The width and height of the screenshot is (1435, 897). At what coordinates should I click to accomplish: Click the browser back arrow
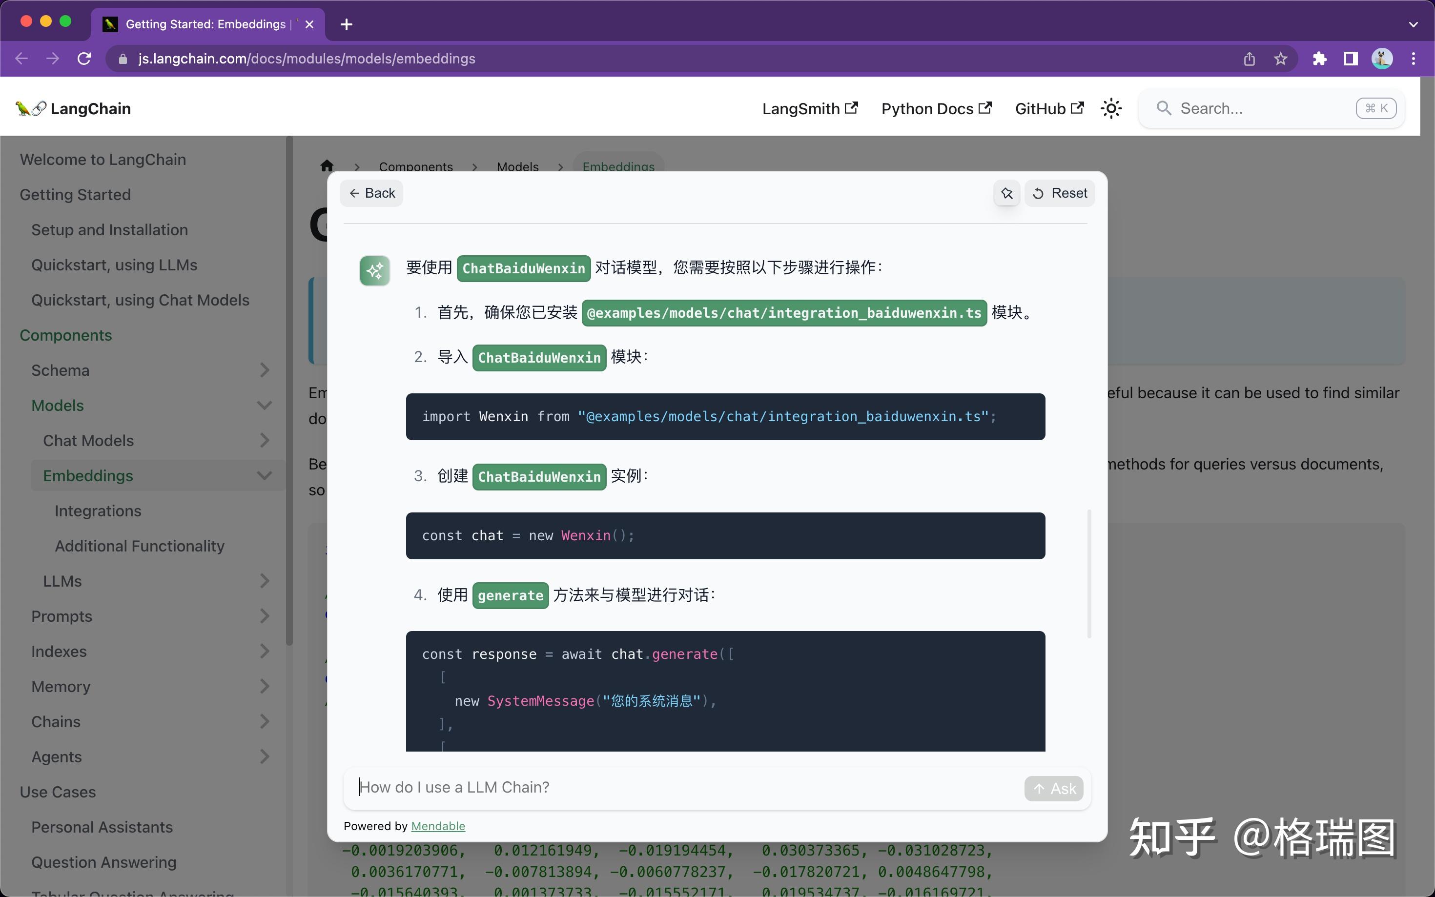(x=21, y=59)
